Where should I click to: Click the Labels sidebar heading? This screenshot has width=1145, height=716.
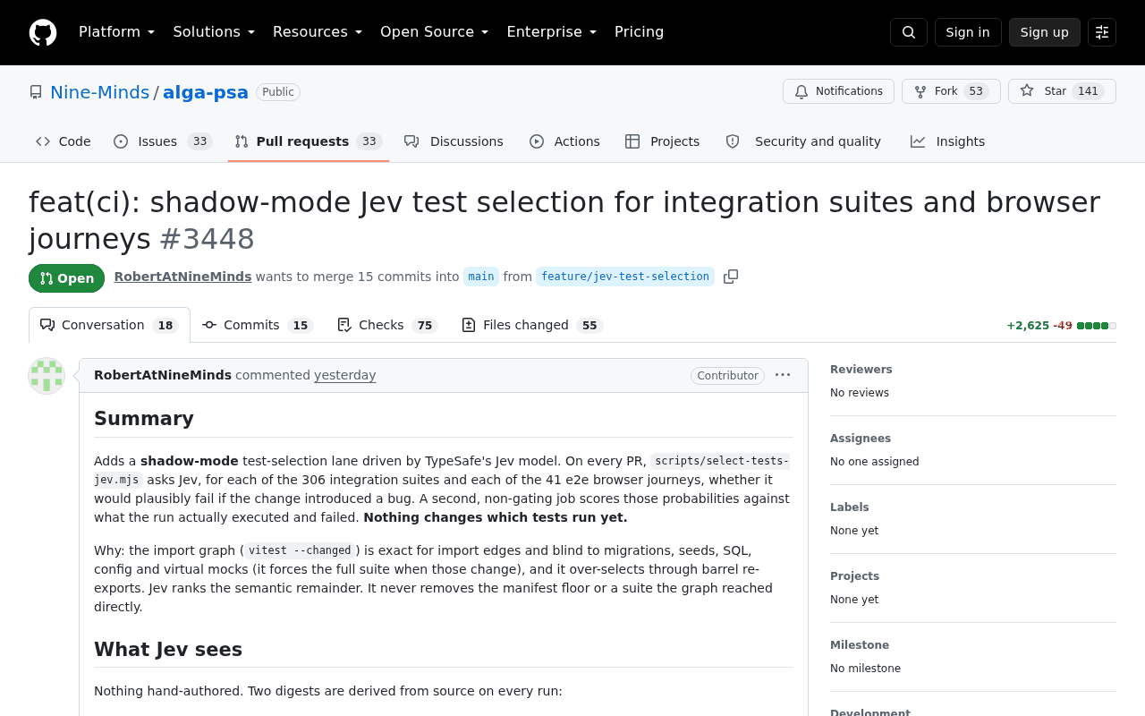pyautogui.click(x=850, y=507)
